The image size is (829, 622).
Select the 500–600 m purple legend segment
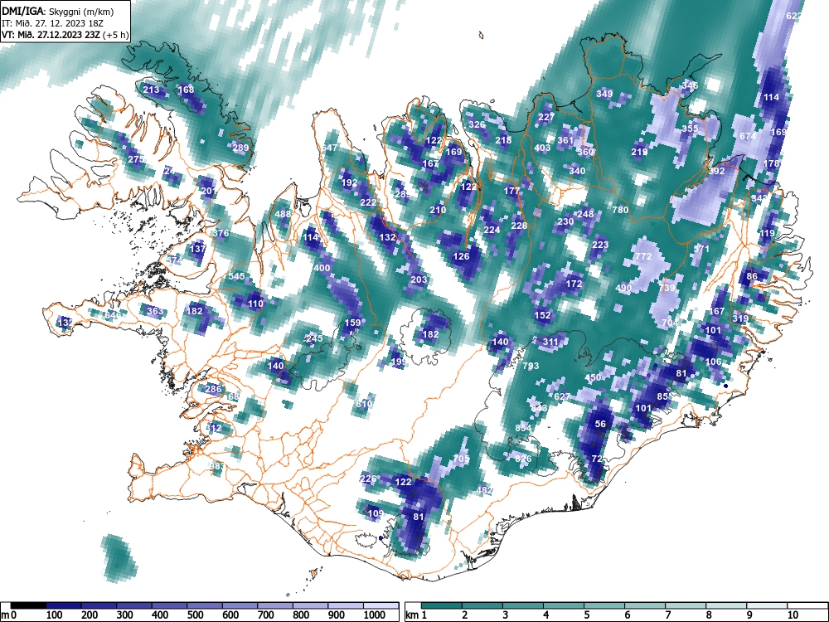tap(205, 605)
